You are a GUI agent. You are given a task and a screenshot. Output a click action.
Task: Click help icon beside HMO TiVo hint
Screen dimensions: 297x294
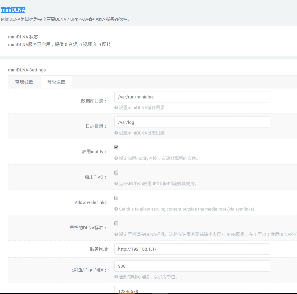coord(116,184)
